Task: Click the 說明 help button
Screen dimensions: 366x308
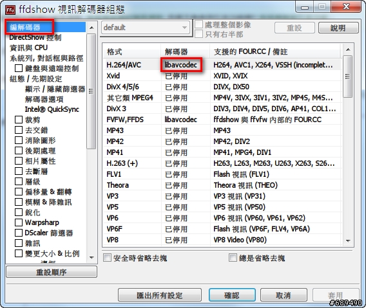Action: coord(338,28)
